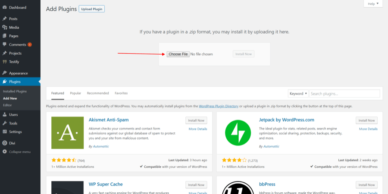The height and width of the screenshot is (194, 388).
Task: Click the pending comments count badge
Action: tap(30, 45)
